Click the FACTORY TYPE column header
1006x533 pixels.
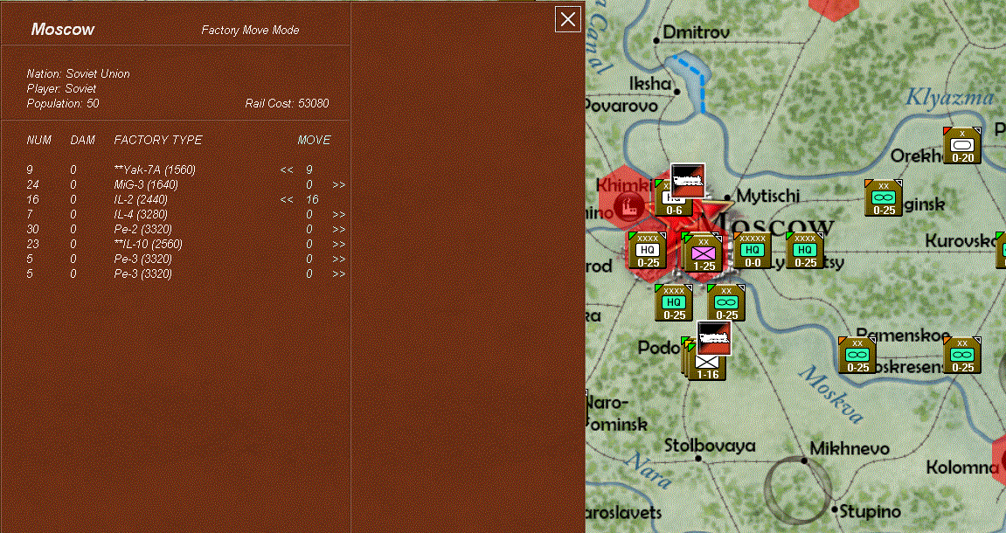[x=158, y=140]
